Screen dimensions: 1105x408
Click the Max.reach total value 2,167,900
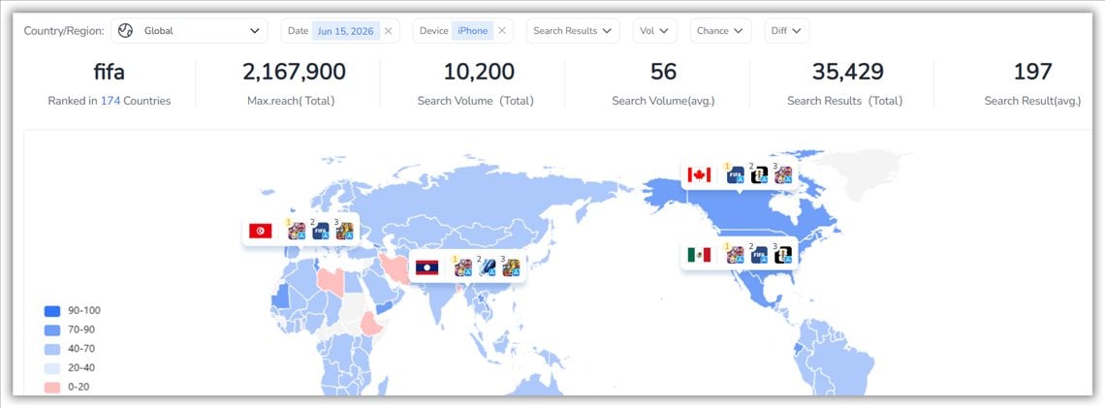point(294,72)
